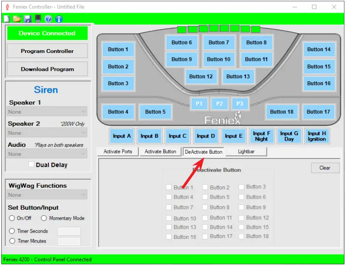Viewport: 347px width, 266px height.
Task: Select Button 13 on the controller
Action: [x=238, y=77]
